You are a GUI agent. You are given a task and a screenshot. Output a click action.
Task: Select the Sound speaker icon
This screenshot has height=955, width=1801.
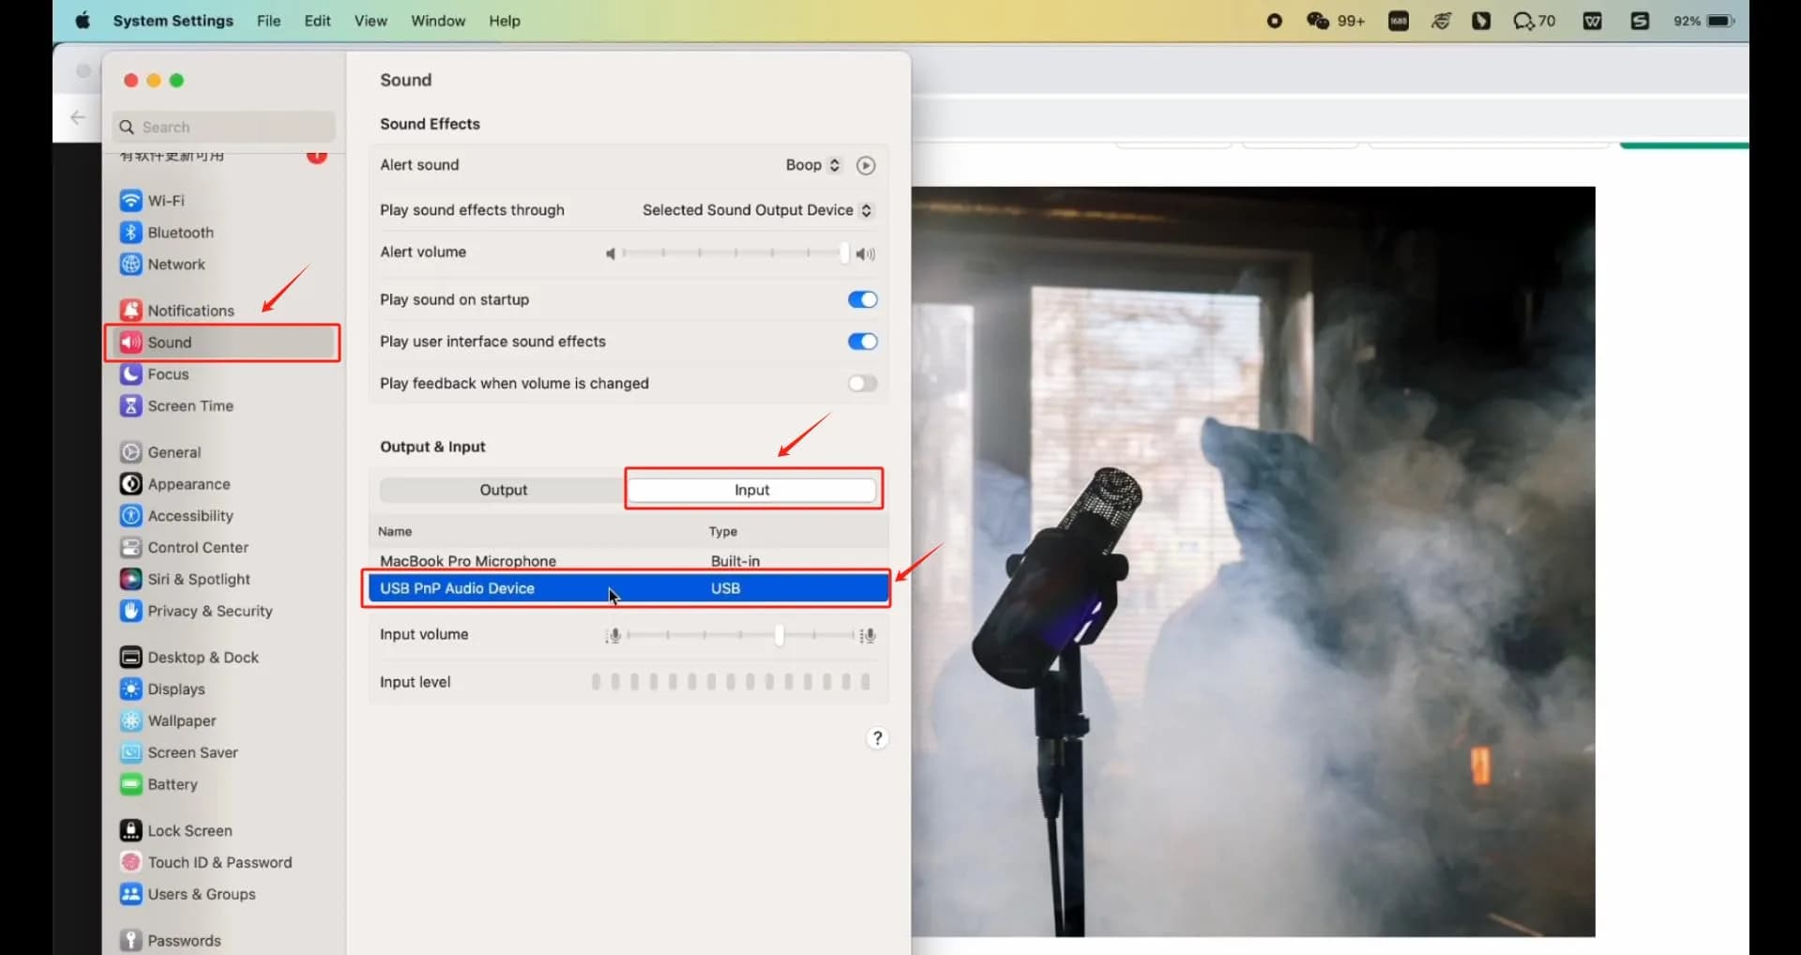(131, 342)
